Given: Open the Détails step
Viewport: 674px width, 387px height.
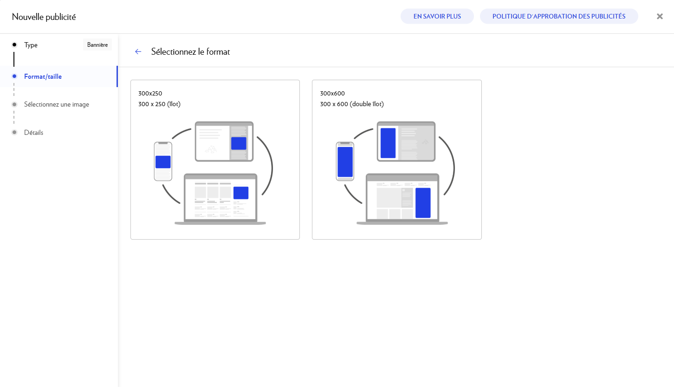Looking at the screenshot, I should tap(33, 133).
